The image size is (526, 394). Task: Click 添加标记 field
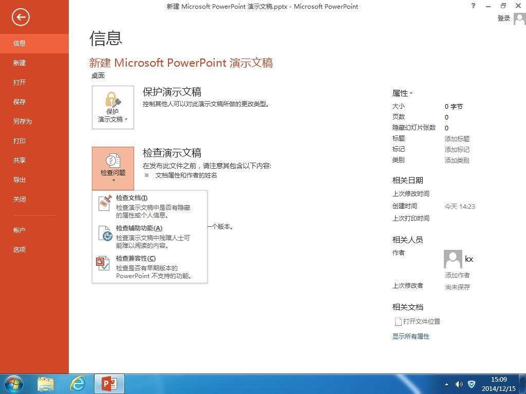click(x=457, y=149)
